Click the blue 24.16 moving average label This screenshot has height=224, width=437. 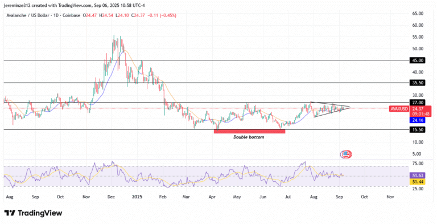tap(417, 120)
